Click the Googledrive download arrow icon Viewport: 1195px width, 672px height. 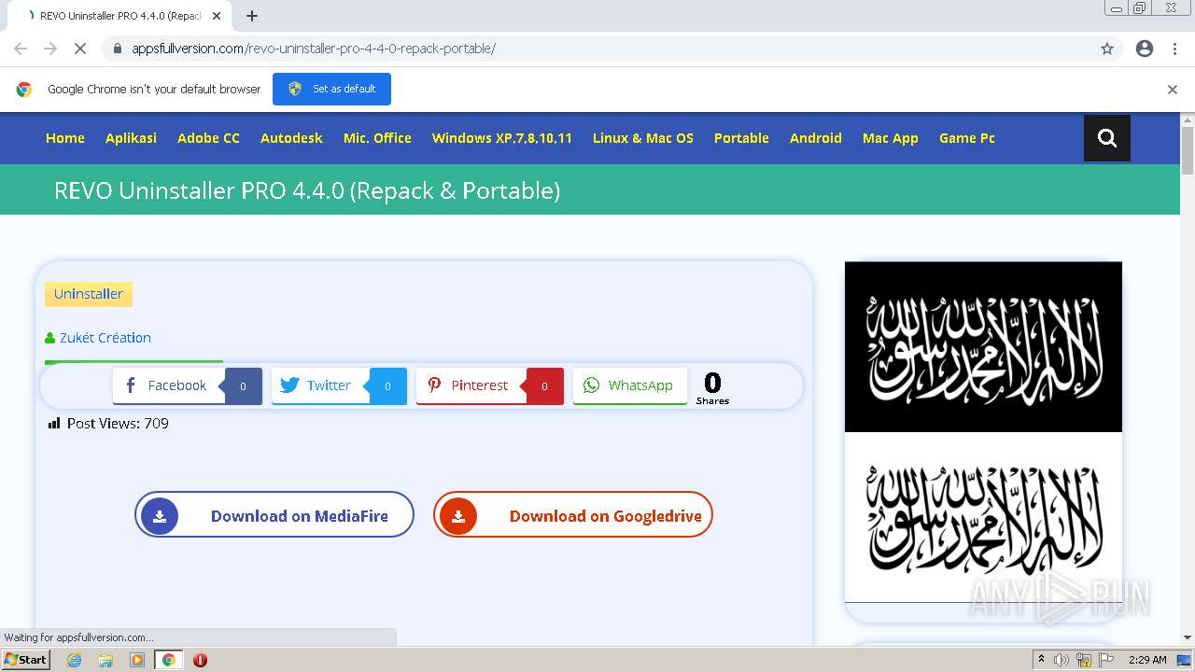click(x=458, y=516)
